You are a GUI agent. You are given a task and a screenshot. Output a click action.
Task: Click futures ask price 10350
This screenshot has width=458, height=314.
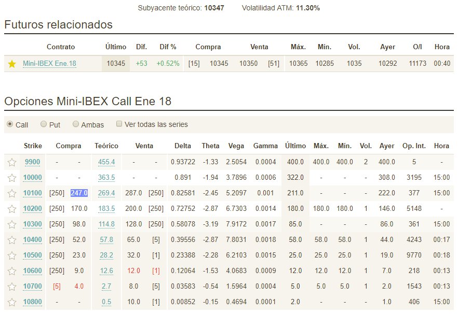pos(248,64)
